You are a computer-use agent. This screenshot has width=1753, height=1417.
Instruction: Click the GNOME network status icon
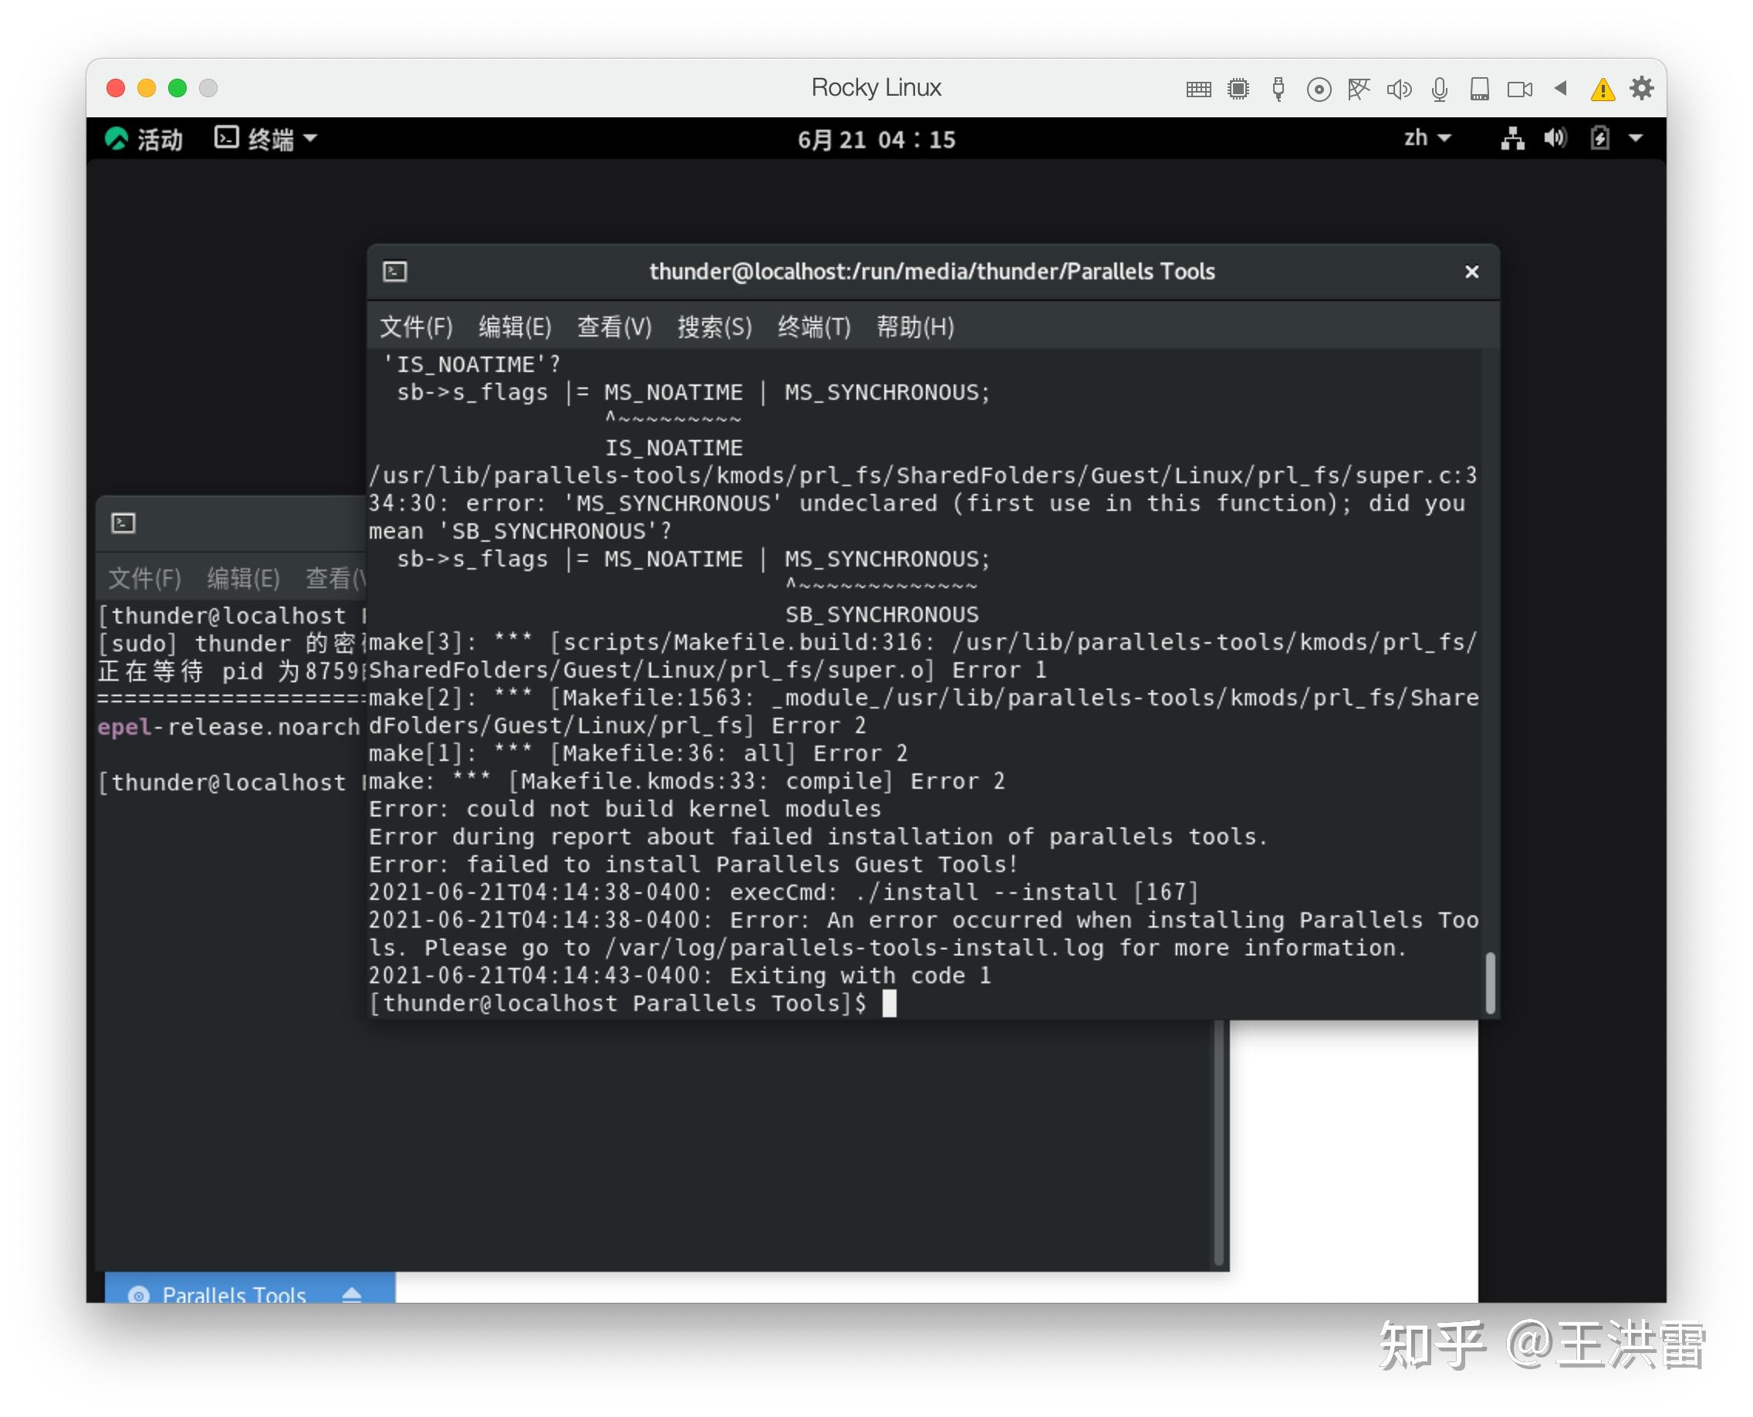coord(1512,138)
